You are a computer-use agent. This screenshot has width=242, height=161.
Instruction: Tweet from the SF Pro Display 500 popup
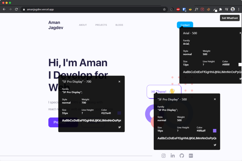(215, 145)
